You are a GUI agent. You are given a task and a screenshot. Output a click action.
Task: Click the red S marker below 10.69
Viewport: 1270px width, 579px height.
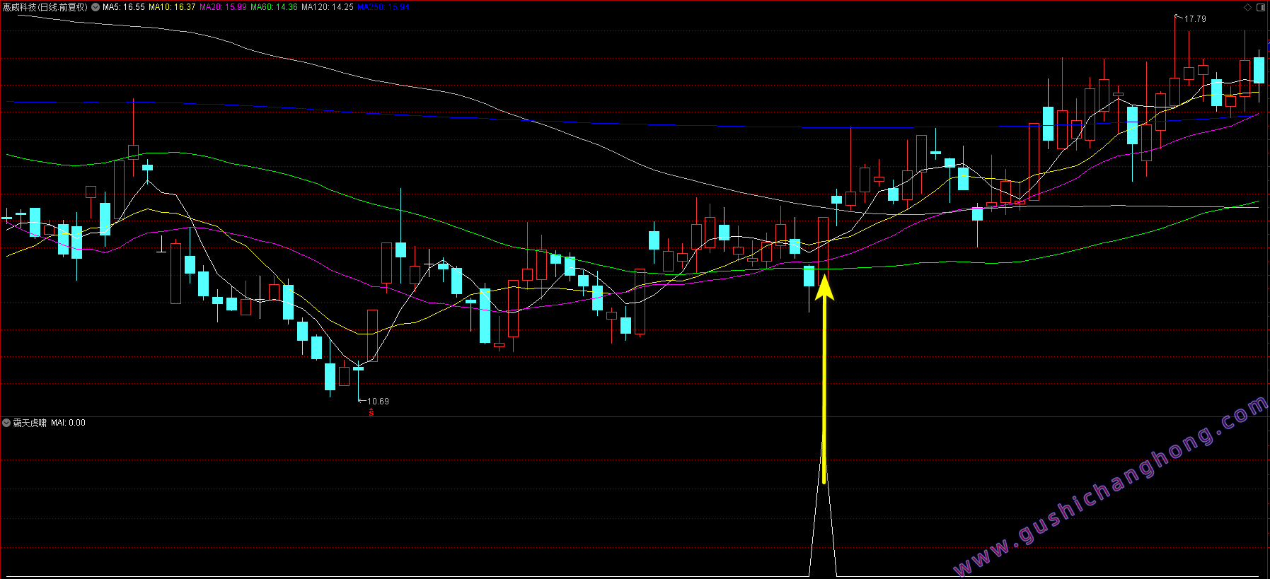tap(371, 412)
